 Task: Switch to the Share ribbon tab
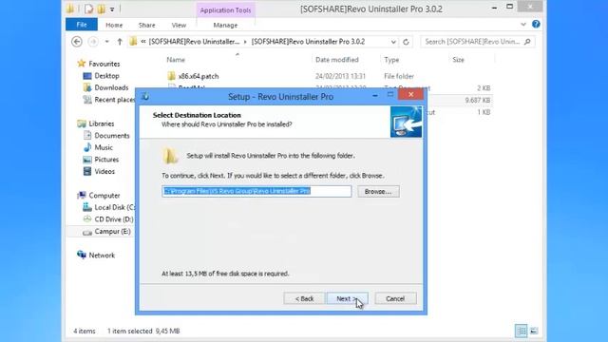click(146, 25)
